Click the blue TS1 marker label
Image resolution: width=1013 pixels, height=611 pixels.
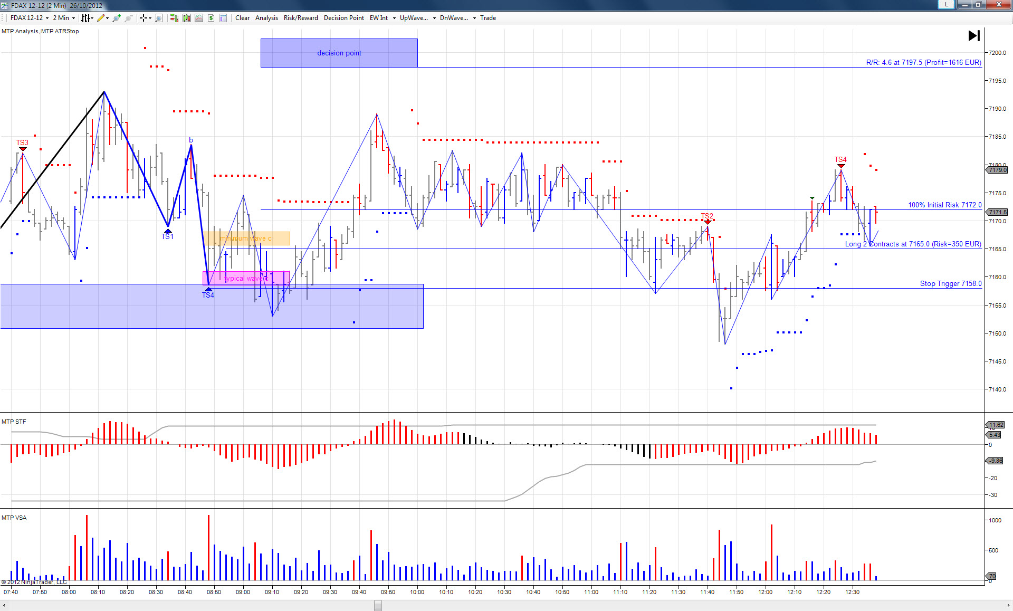167,236
